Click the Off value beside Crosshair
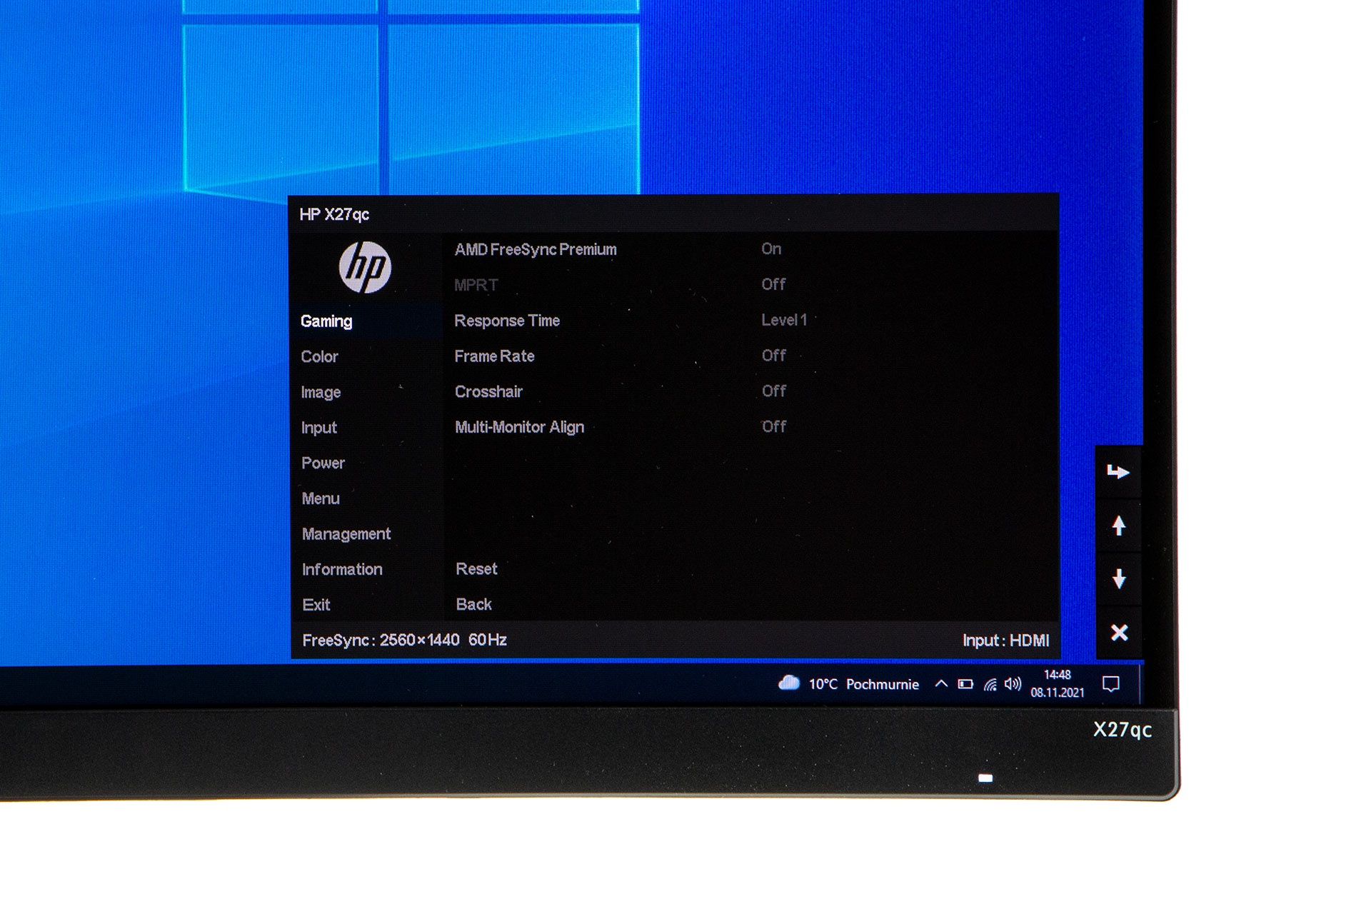Viewport: 1371px width, 914px height. point(773,391)
